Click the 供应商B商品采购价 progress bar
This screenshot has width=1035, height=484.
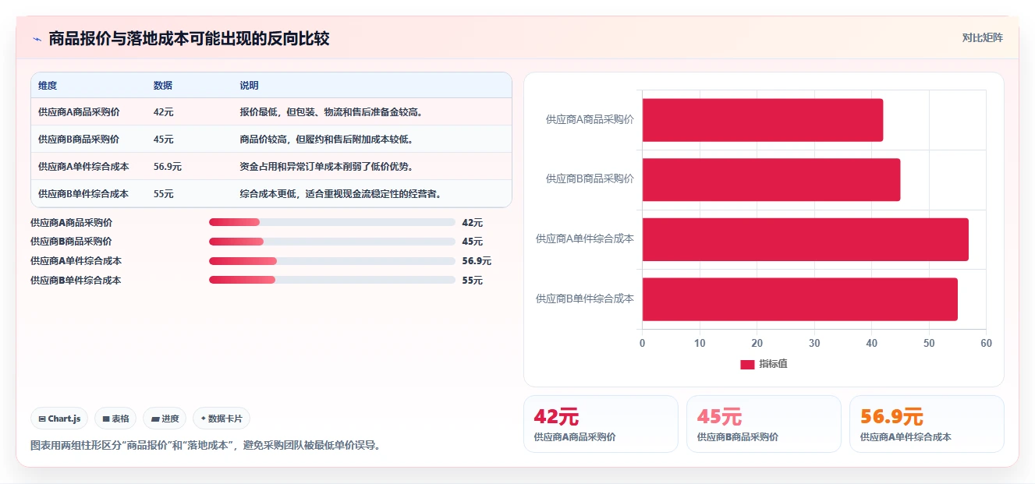point(332,242)
